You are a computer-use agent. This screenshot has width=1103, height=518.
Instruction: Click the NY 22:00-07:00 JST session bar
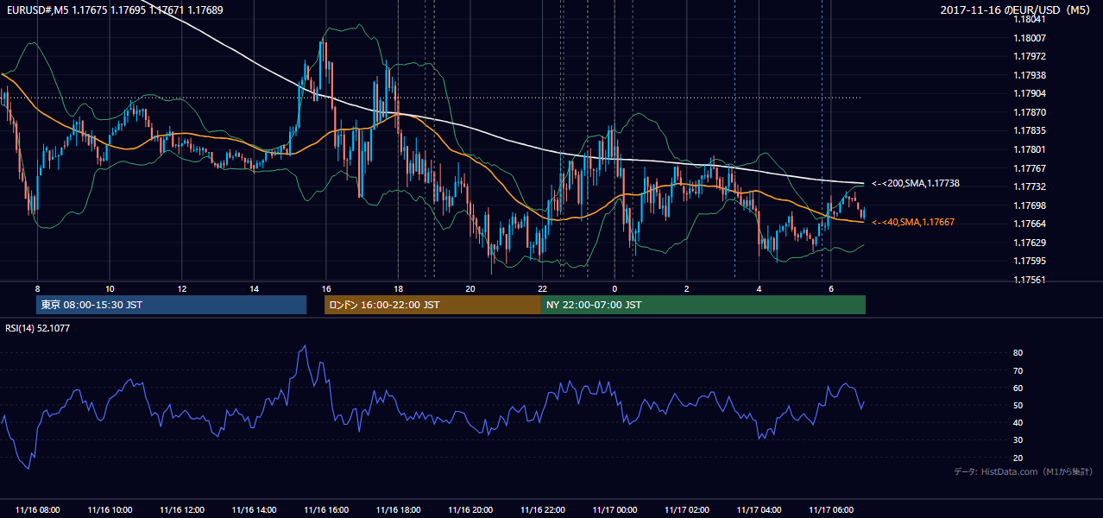pos(703,305)
